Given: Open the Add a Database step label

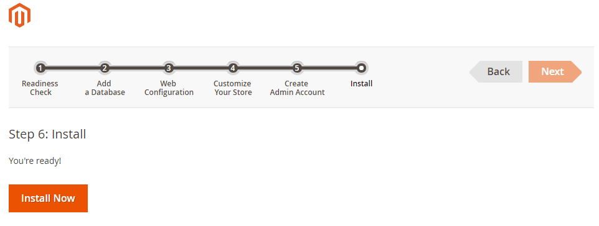Looking at the screenshot, I should 105,88.
